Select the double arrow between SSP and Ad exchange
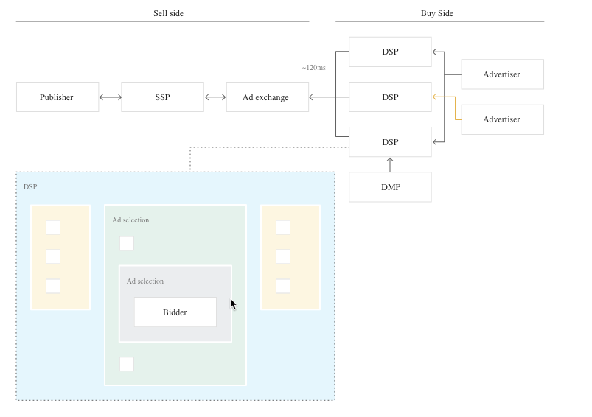Screen dimensions: 592x417 (215, 97)
